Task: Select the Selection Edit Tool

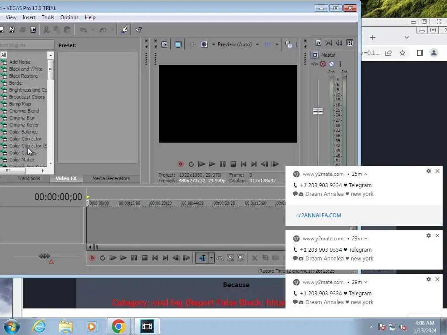Action: coord(230,258)
